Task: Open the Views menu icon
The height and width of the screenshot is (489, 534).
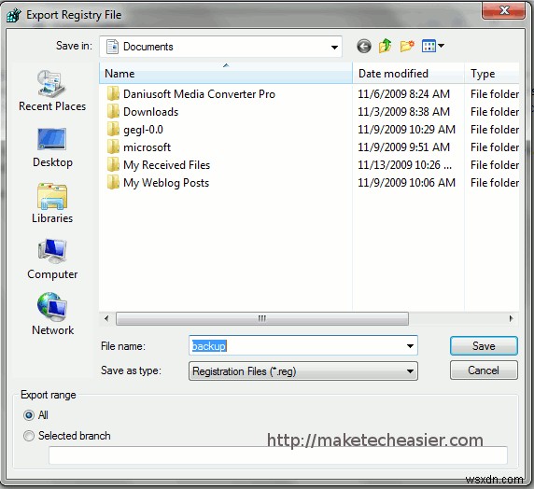Action: [x=429, y=46]
